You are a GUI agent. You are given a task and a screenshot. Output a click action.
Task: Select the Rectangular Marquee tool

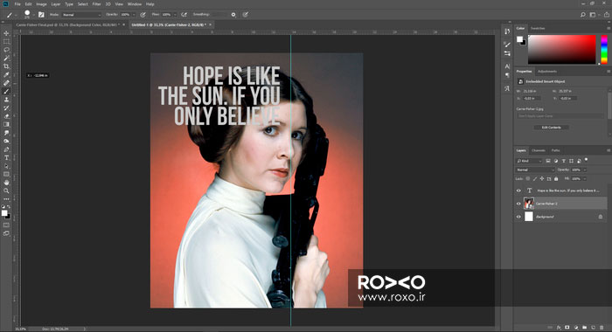point(6,41)
